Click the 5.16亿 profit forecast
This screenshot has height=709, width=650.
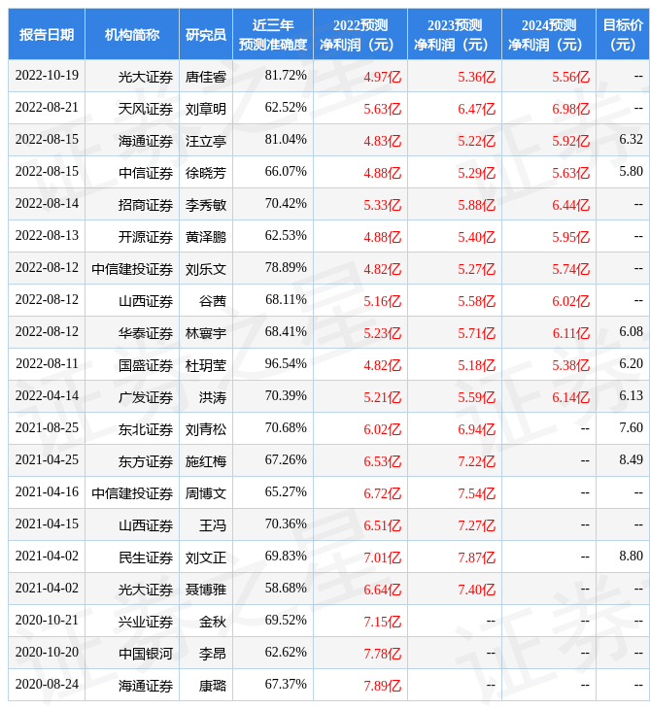[383, 302]
